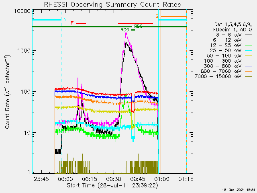
Task: Click the '10' y-axis tick label
Action: coord(27,133)
